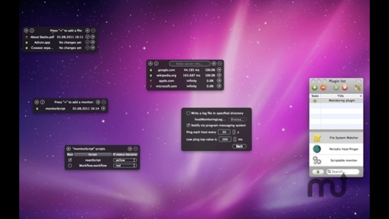Click the green start arrow in the Plugin list toolbar

(336, 88)
